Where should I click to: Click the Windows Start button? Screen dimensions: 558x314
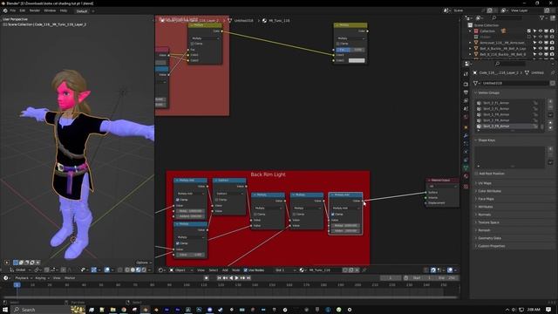[5, 310]
